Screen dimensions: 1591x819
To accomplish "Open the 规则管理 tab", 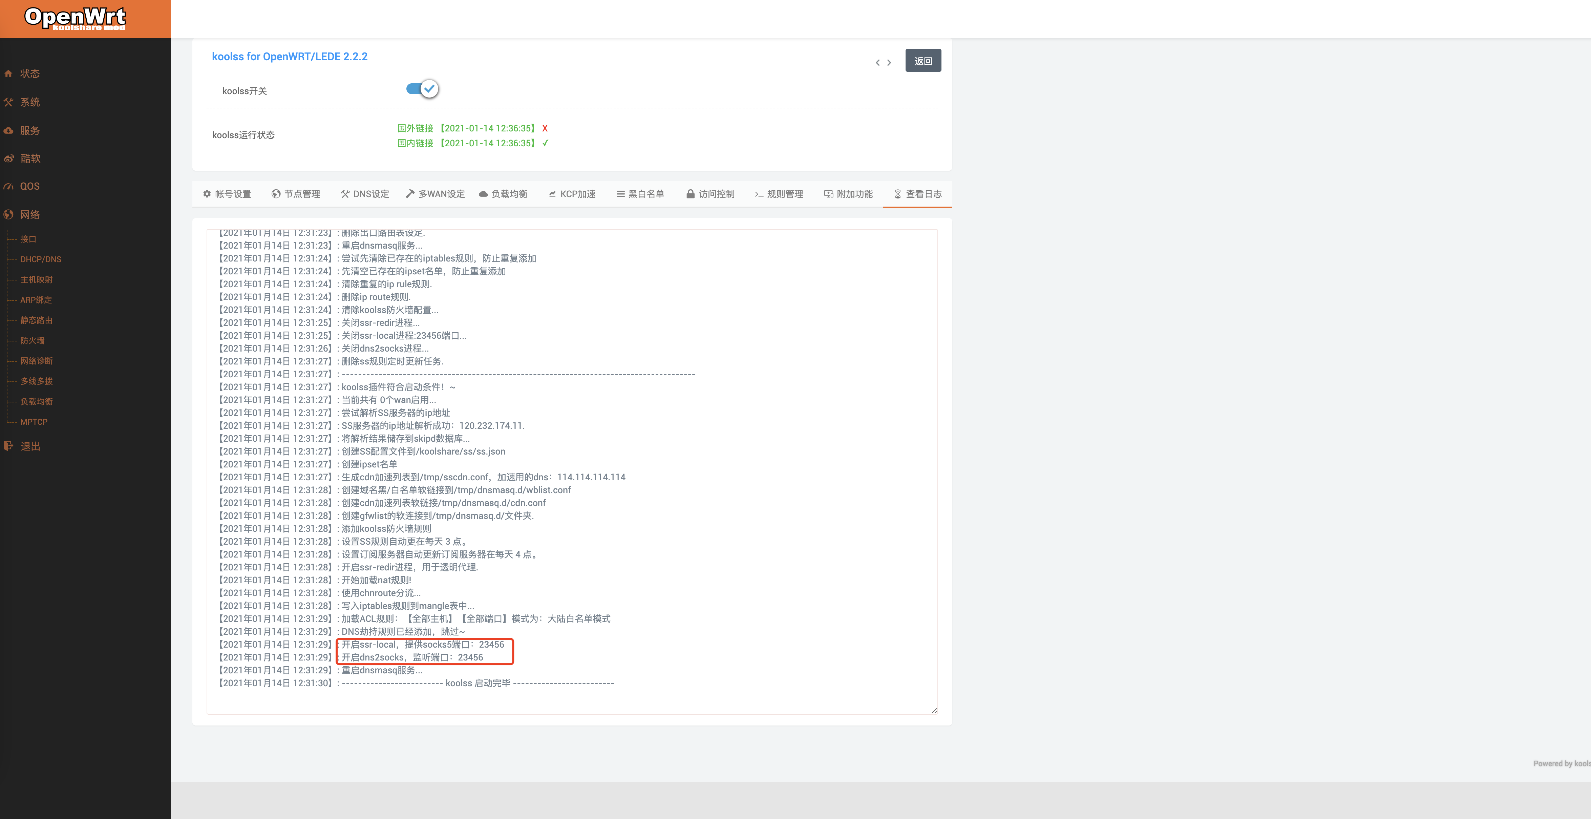I will [779, 194].
